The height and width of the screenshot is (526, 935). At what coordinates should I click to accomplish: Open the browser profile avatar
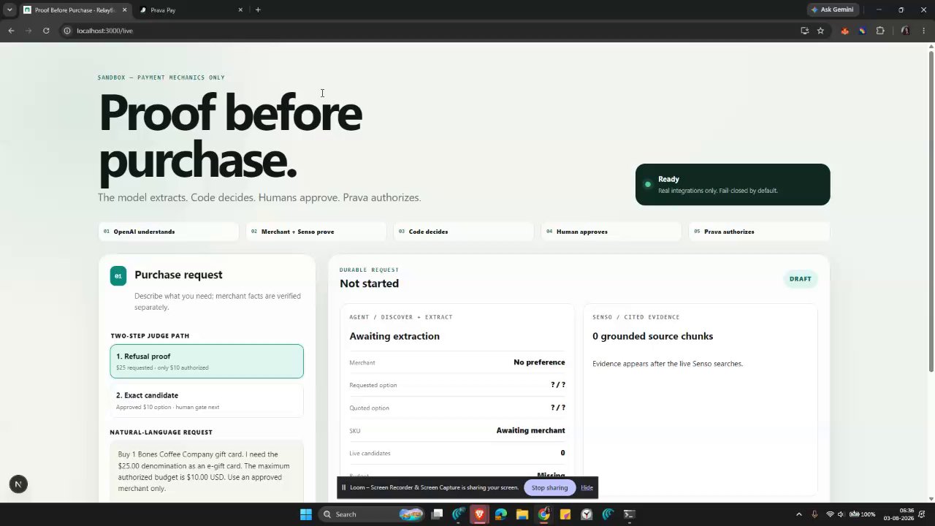click(x=905, y=31)
